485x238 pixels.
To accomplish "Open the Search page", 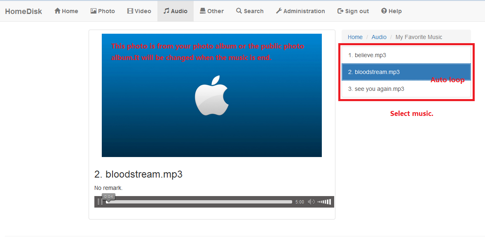I will pyautogui.click(x=250, y=11).
